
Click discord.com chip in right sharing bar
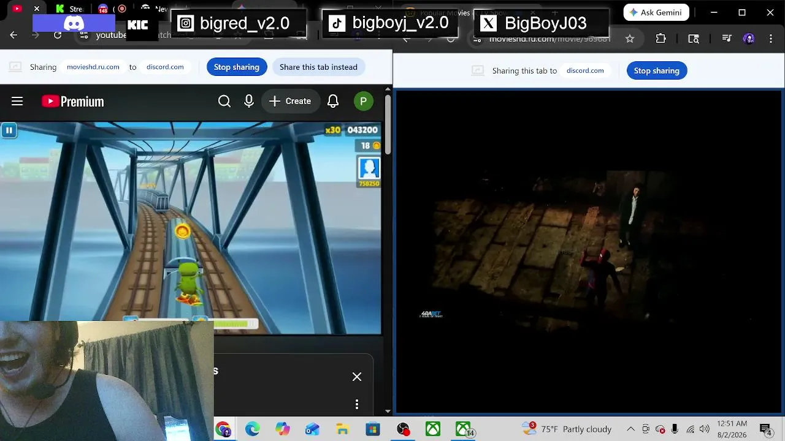[585, 70]
